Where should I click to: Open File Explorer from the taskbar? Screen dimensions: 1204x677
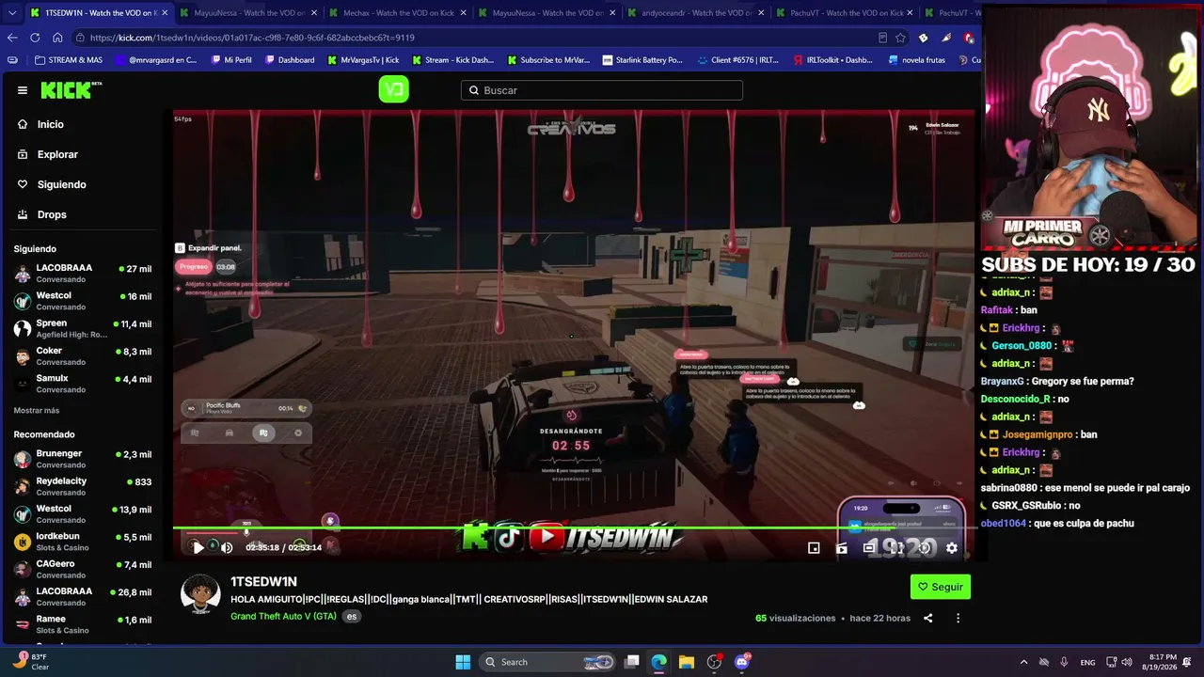point(687,662)
